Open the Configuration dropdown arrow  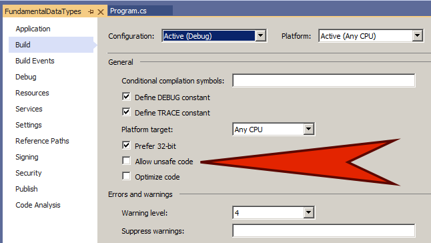click(260, 36)
